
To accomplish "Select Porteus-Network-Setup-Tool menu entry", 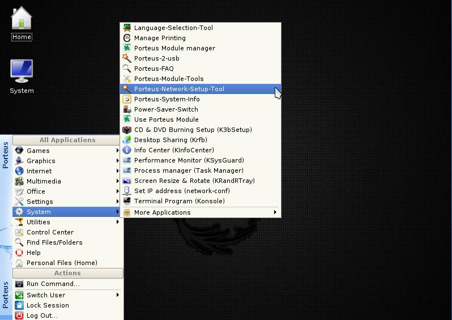I will click(179, 89).
